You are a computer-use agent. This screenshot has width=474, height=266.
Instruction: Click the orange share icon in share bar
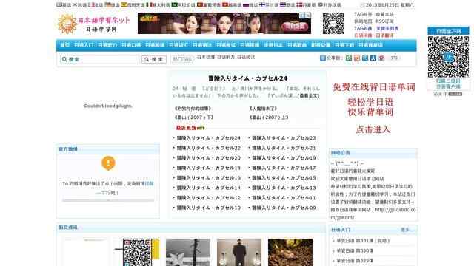coord(357,58)
